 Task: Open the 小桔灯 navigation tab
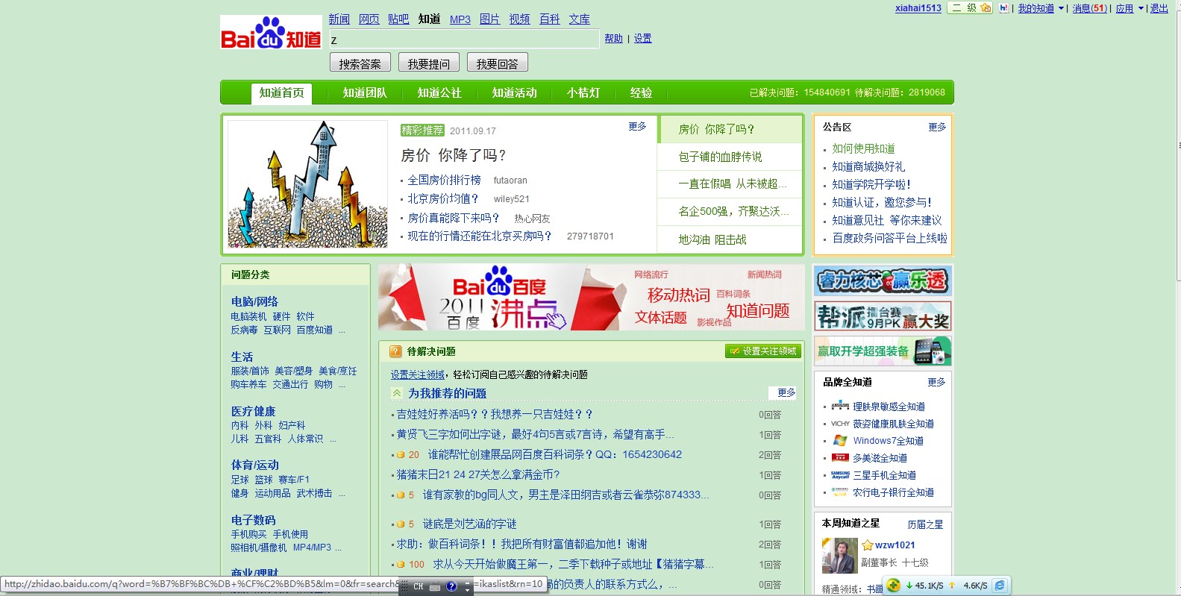[583, 92]
